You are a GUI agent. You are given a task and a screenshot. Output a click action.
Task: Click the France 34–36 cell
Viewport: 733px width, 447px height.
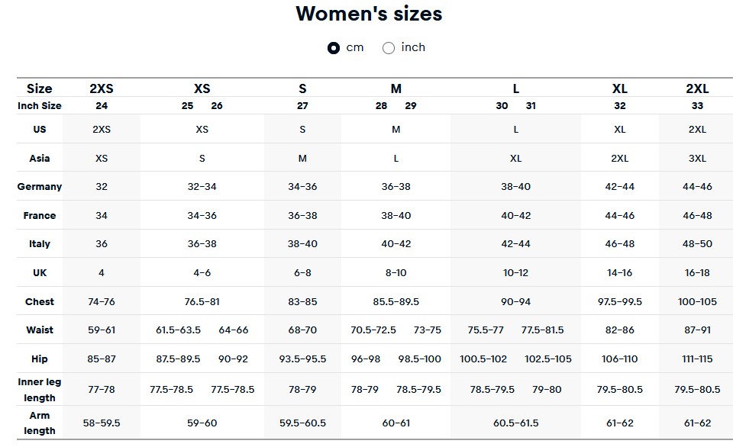click(x=202, y=215)
